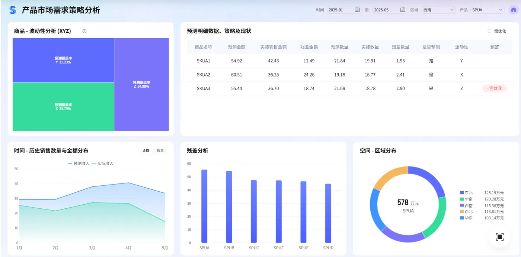Click the SPUC bar in 残差分析
This screenshot has height=257, width=521.
point(254,211)
